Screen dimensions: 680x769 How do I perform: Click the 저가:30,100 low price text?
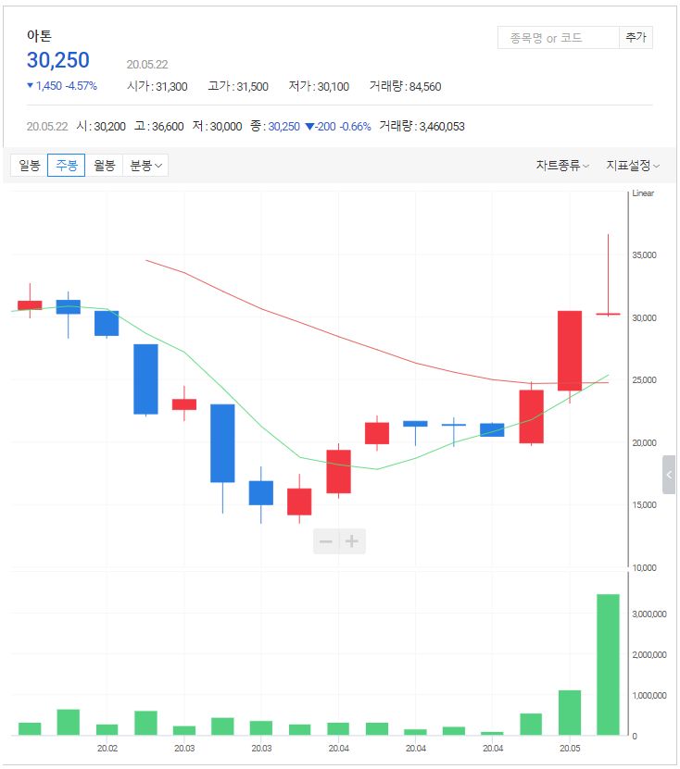point(319,86)
